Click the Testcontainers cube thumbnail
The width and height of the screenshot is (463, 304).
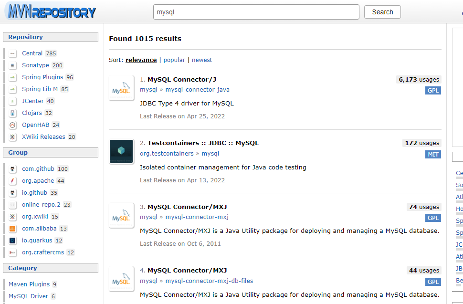click(x=121, y=151)
